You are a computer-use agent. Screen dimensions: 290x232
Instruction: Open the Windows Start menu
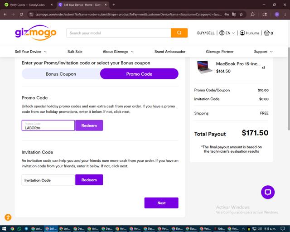[x=4, y=229]
